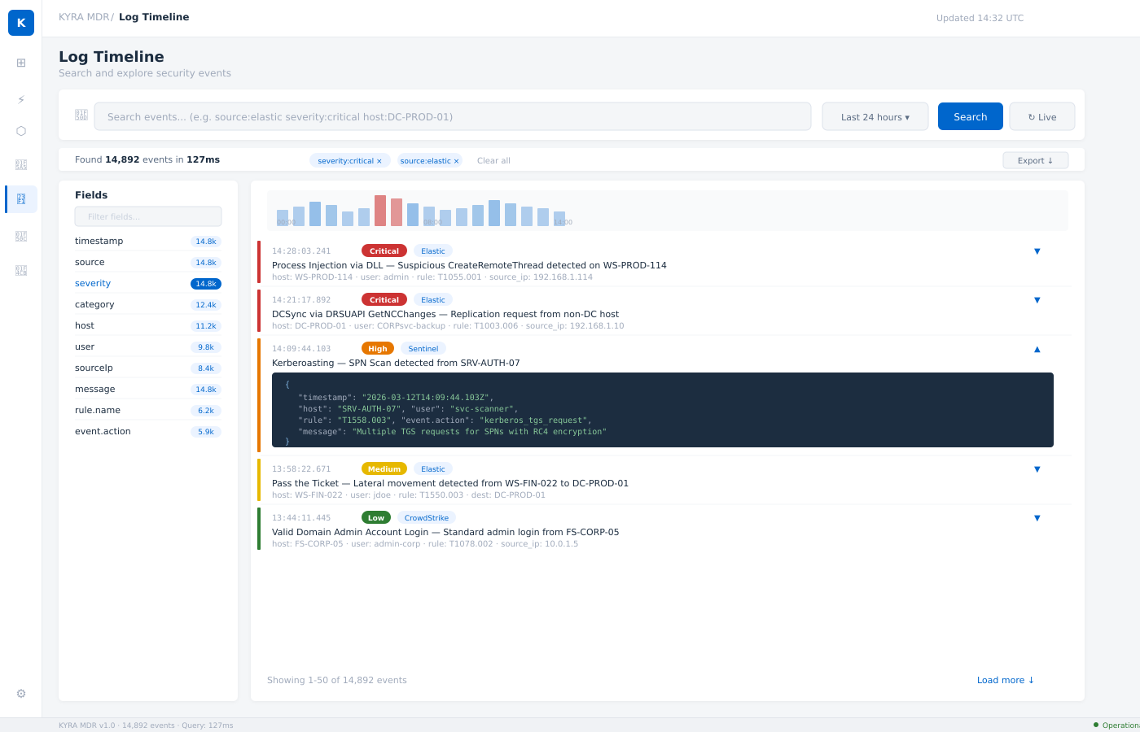The height and width of the screenshot is (732, 1140).
Task: Select the hexagon icon in the sidebar
Action: point(21,130)
